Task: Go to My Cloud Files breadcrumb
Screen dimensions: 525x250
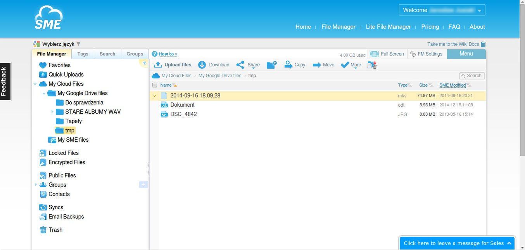Action: (176, 76)
